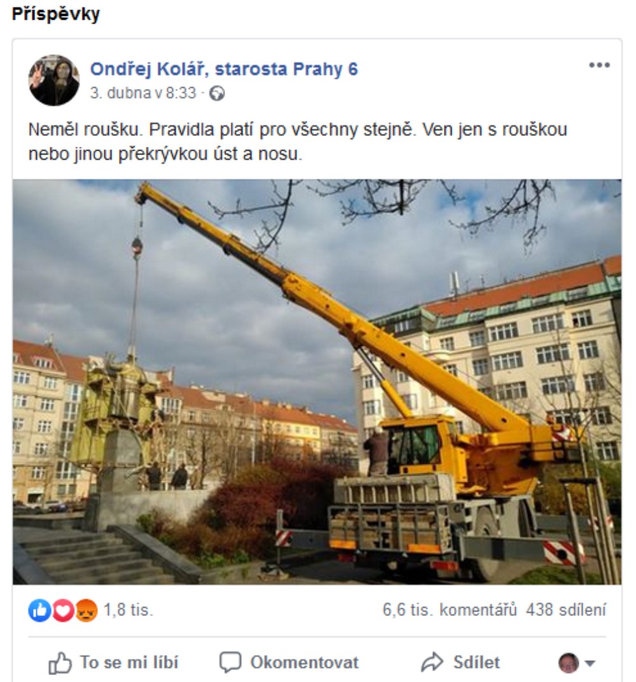Click the blue Like reaction icon
The image size is (636, 682).
pos(39,610)
